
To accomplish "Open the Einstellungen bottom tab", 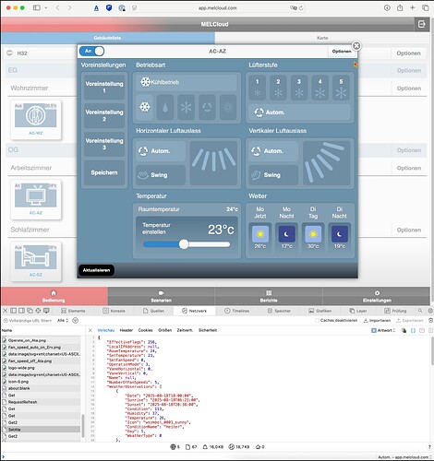I will 377,296.
